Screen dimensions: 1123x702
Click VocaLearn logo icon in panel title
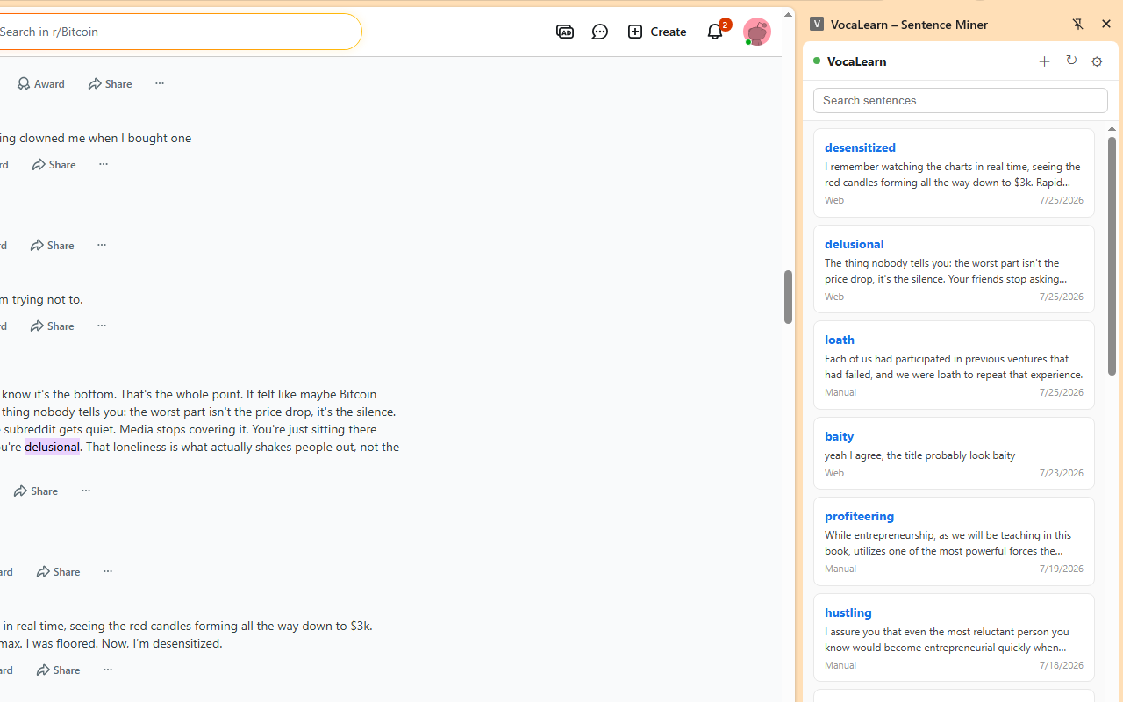(x=817, y=25)
